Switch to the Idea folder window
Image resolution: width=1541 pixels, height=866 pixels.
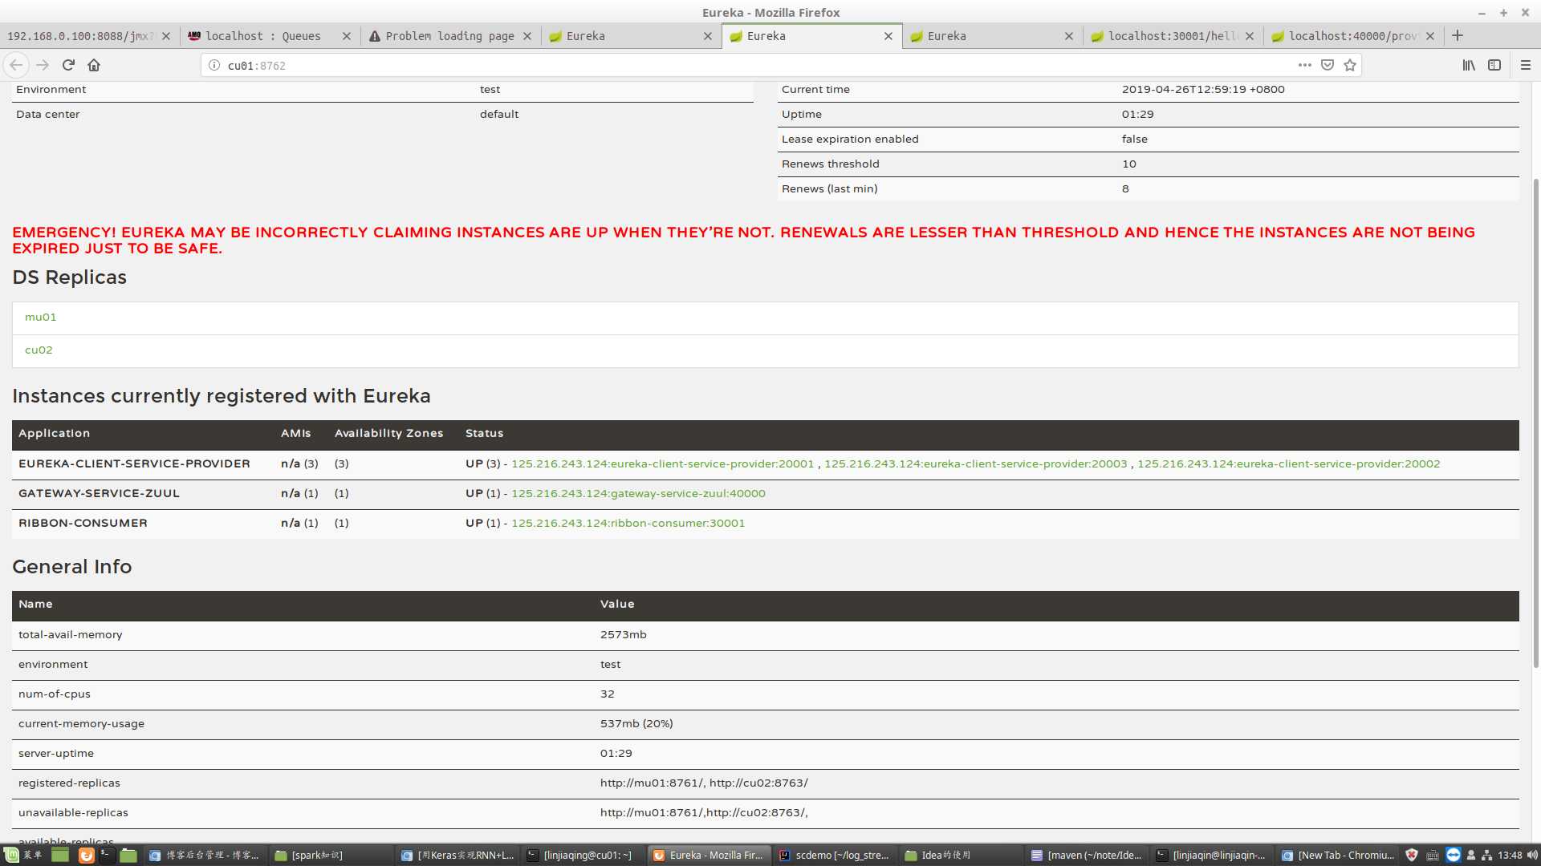(962, 856)
